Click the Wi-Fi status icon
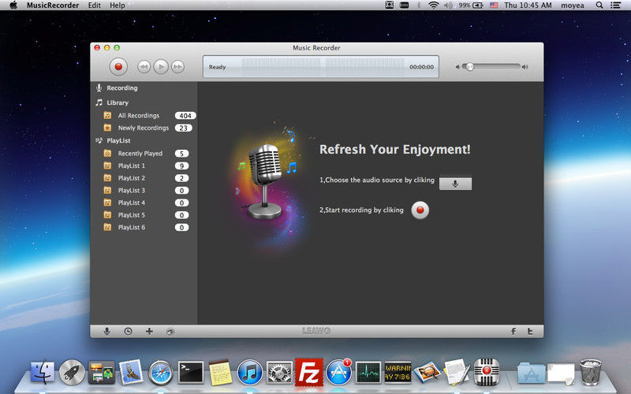 coord(433,6)
